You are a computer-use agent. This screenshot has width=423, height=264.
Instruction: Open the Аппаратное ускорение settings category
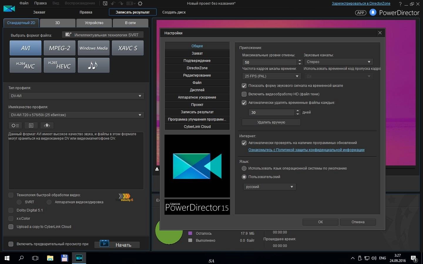197,97
